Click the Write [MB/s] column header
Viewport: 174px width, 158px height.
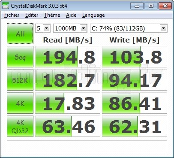135,40
